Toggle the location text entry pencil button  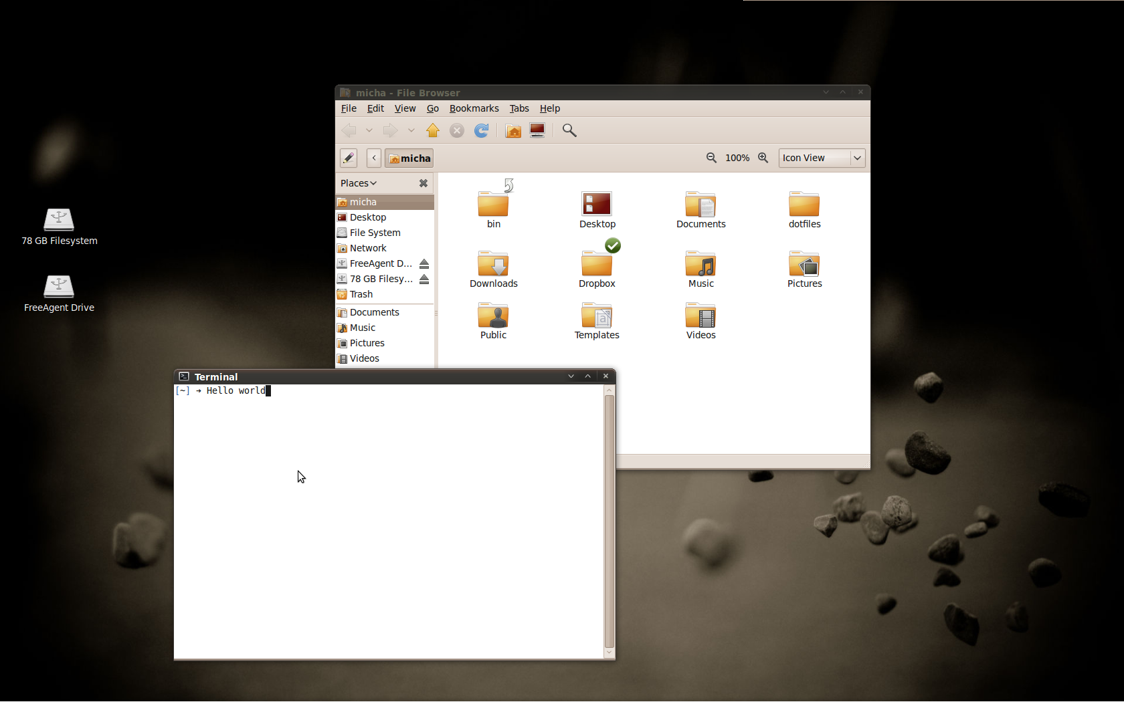[x=349, y=158]
